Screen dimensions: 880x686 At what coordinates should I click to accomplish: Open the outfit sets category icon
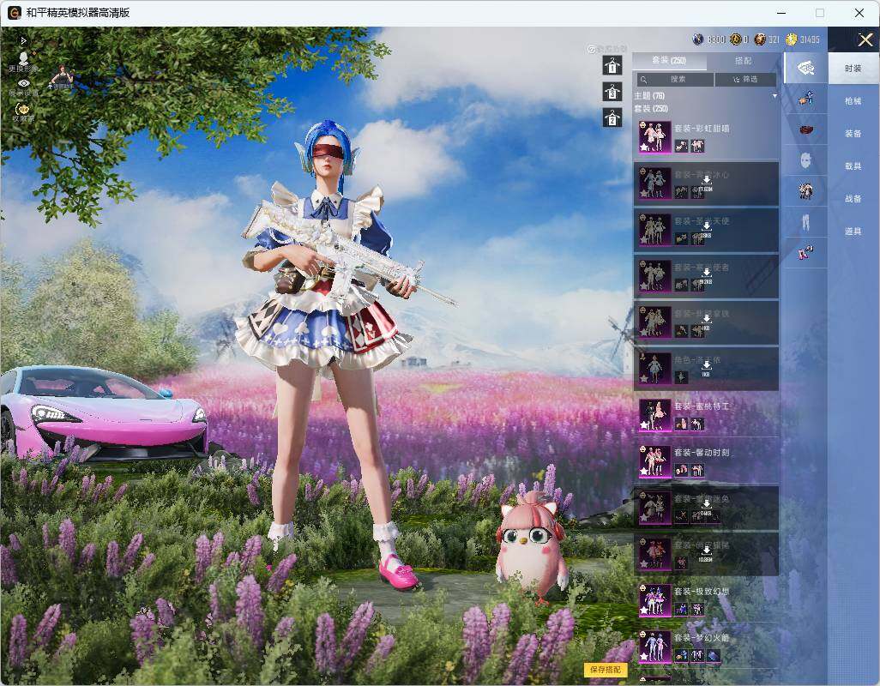click(x=805, y=68)
